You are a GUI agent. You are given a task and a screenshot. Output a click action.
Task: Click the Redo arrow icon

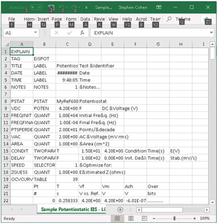(74, 7)
